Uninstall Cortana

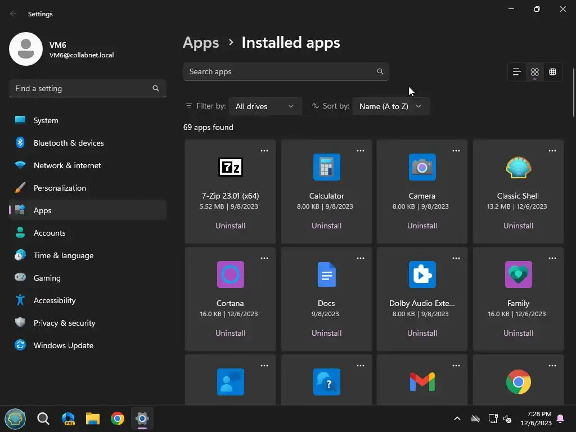[x=230, y=333]
